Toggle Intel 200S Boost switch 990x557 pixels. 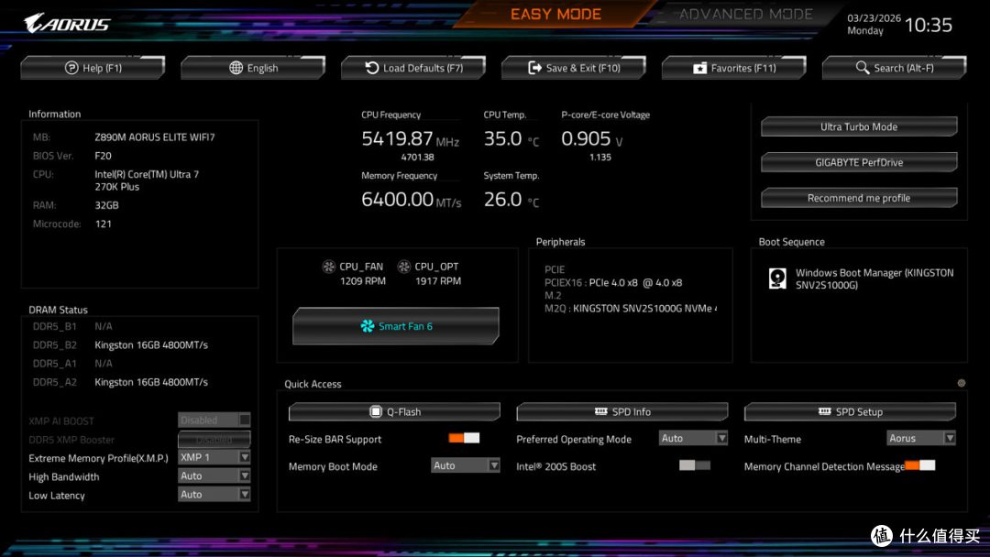click(695, 464)
